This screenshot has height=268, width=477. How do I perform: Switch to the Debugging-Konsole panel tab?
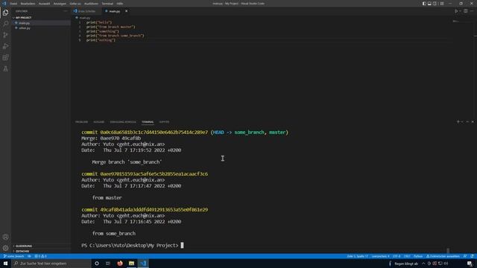[x=123, y=122]
